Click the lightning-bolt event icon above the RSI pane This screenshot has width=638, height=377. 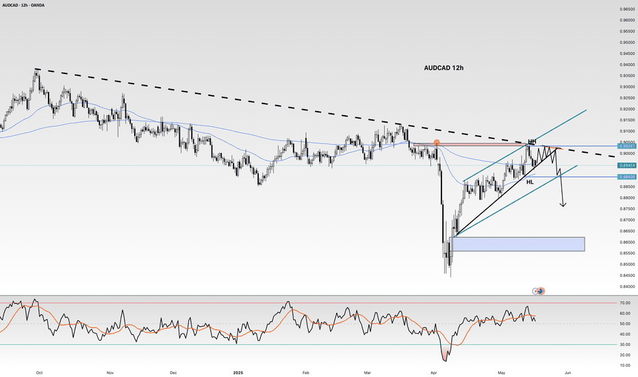pos(535,291)
